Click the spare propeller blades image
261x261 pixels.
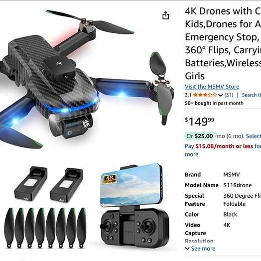click(45, 228)
